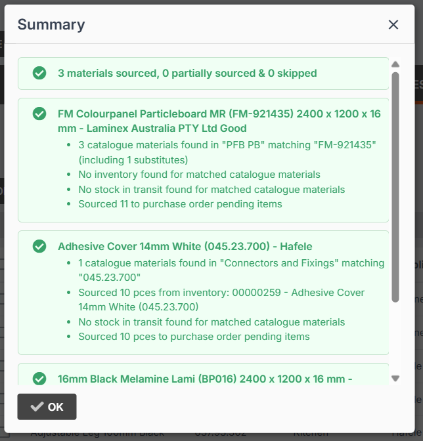This screenshot has height=441, width=423.
Task: Click the check icon next to Adhesive Cover 14mm White
Action: tap(39, 246)
